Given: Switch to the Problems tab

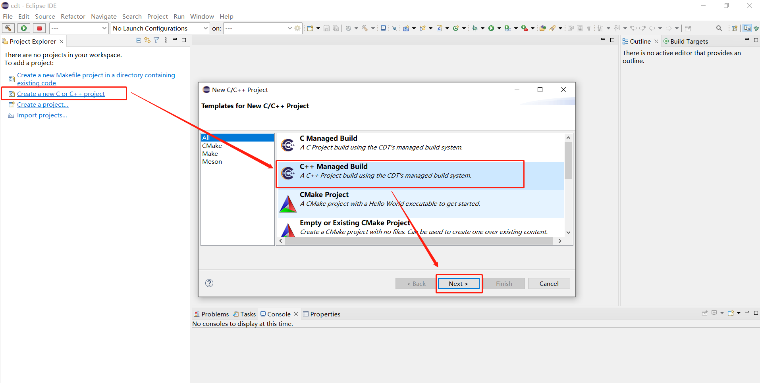Looking at the screenshot, I should click(211, 314).
